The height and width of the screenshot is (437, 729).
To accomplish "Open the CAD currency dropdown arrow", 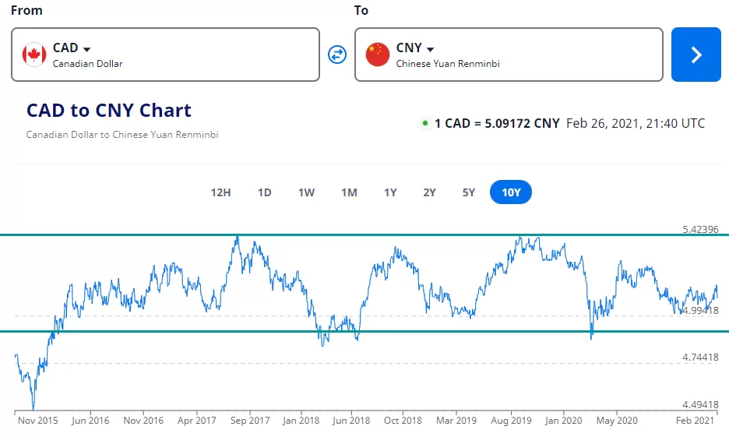I will [x=86, y=49].
